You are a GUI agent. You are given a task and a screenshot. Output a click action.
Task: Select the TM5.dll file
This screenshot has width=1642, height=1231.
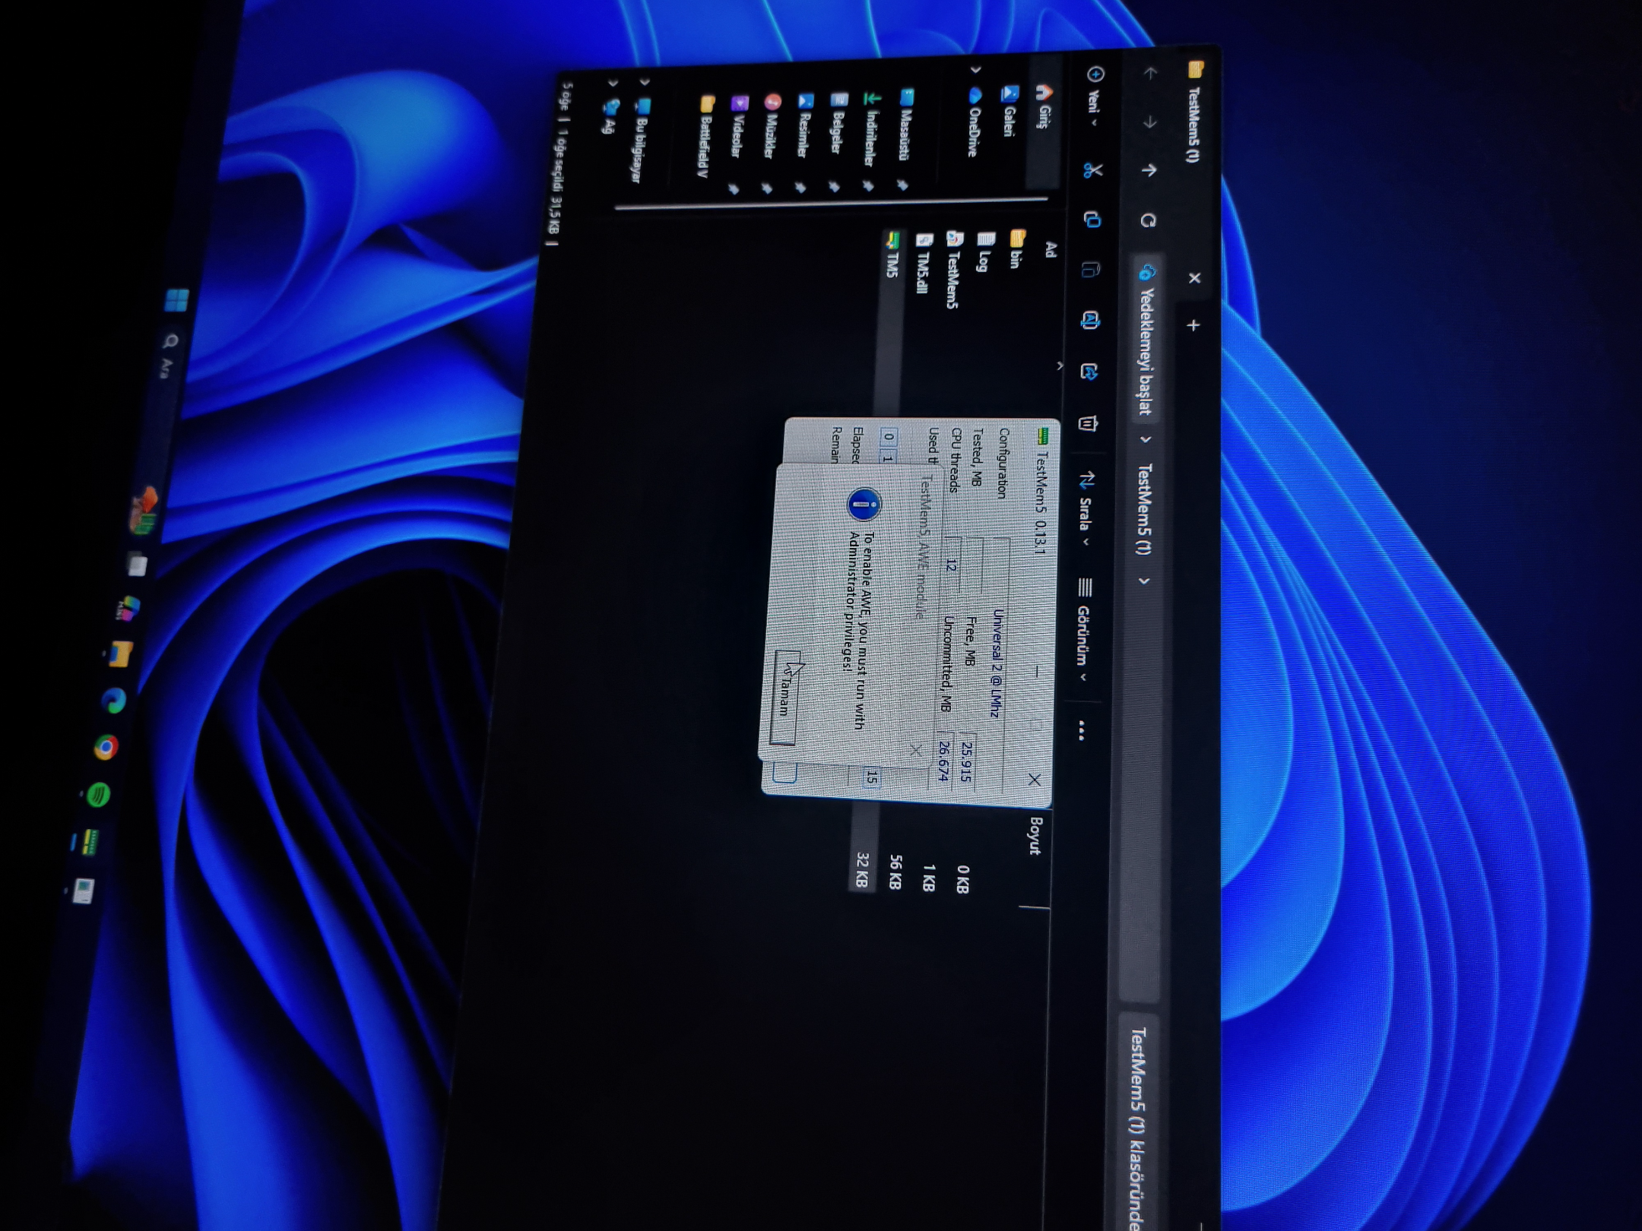coord(923,264)
